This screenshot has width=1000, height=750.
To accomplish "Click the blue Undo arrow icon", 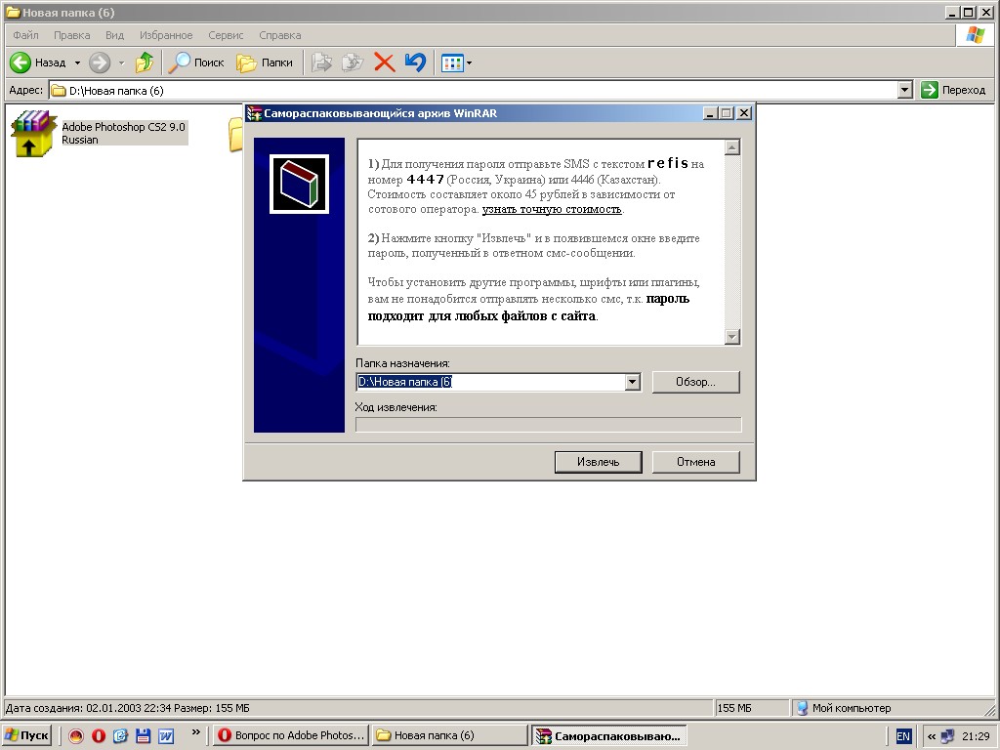I will pos(415,62).
